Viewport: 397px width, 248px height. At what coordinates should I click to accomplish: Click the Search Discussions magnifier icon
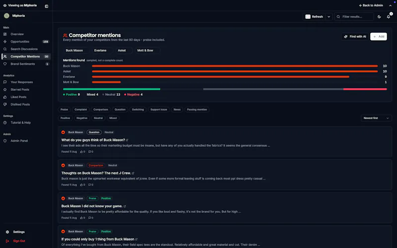[5, 49]
